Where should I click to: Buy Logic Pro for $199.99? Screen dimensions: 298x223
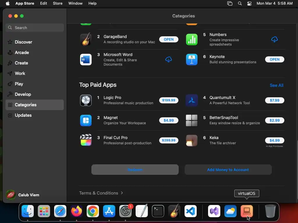click(168, 100)
